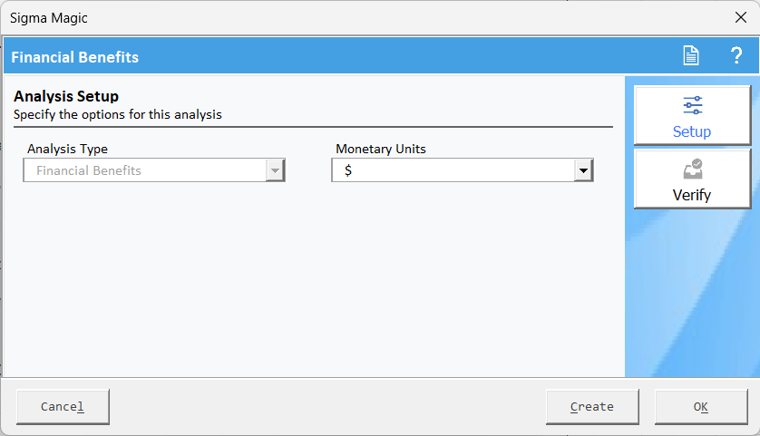The width and height of the screenshot is (760, 436).
Task: Click the Setup sliders icon
Action: click(x=692, y=106)
